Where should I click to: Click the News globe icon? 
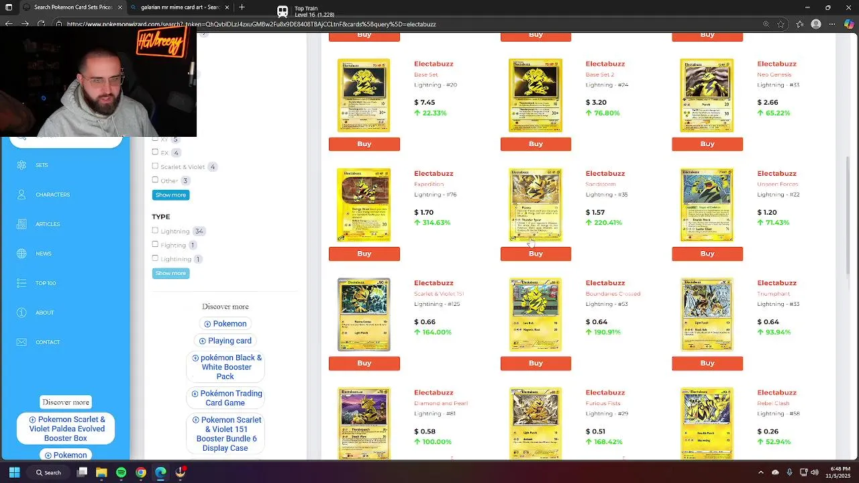(21, 254)
